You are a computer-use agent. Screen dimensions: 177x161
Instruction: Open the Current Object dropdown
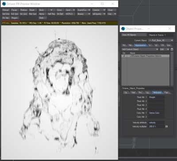161,40
